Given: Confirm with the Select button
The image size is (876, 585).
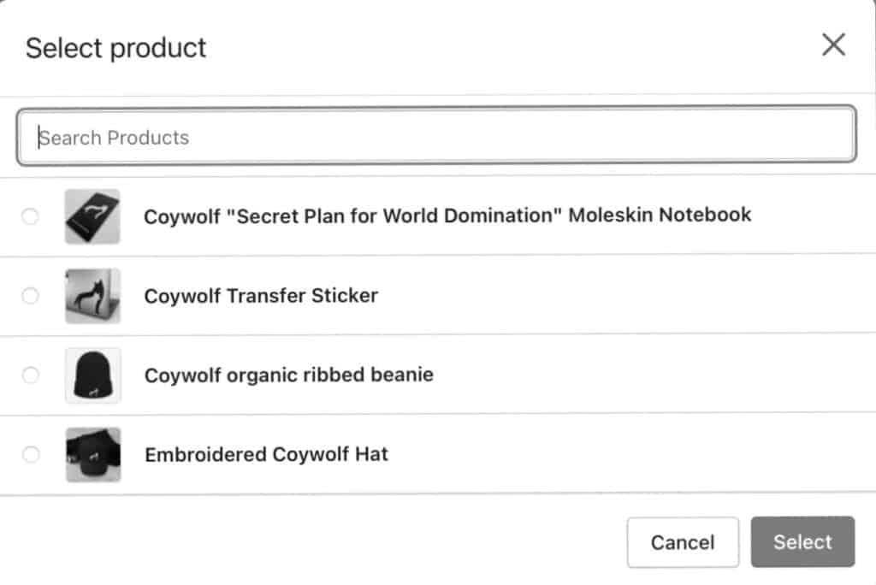Looking at the screenshot, I should (x=802, y=541).
